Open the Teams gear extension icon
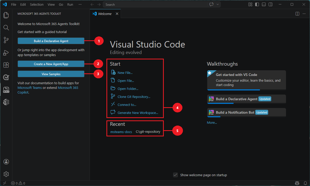This screenshot has height=186, width=310. tap(6, 102)
